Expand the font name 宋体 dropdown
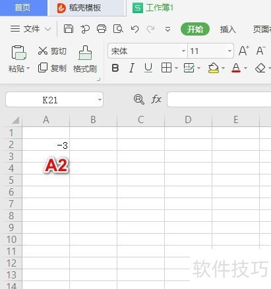 183,51
